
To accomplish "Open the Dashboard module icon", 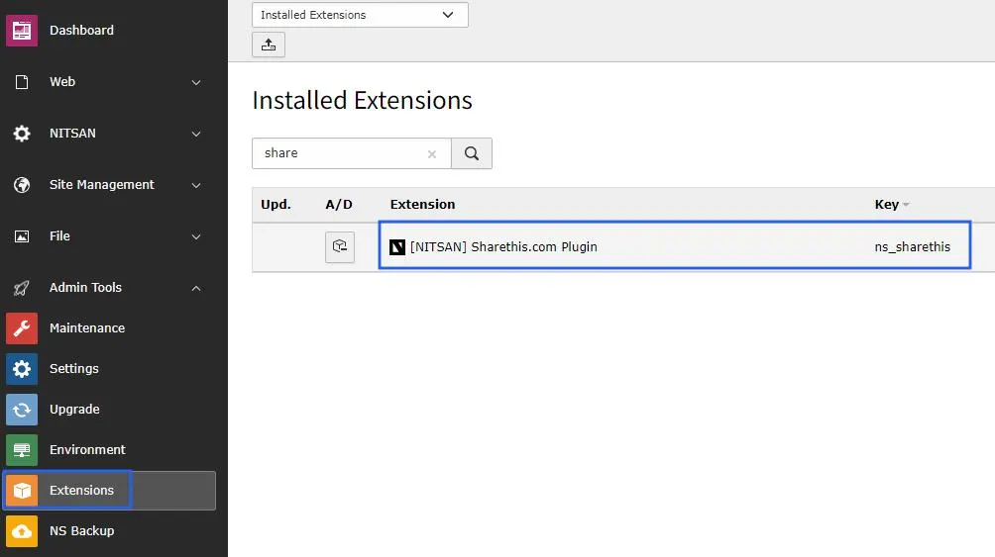I will coord(22,31).
